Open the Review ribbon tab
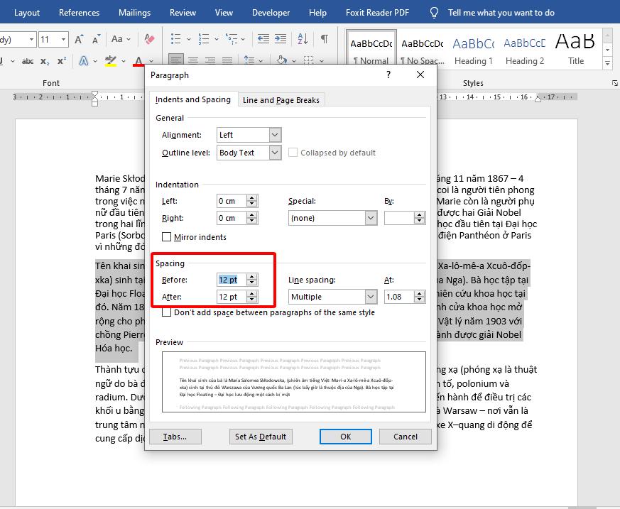 pyautogui.click(x=182, y=12)
